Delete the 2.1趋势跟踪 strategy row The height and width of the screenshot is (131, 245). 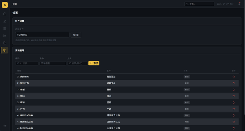click(x=234, y=77)
